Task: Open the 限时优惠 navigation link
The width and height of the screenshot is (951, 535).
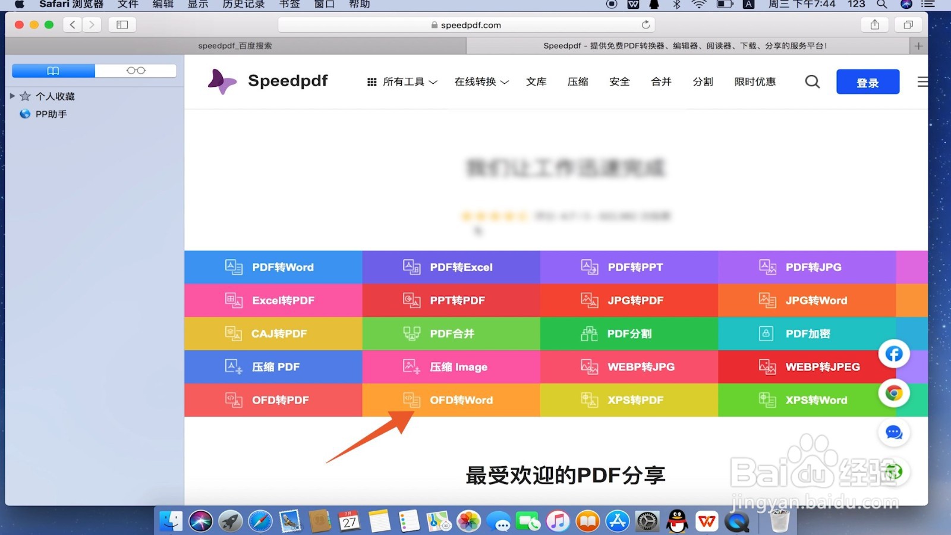Action: 755,82
